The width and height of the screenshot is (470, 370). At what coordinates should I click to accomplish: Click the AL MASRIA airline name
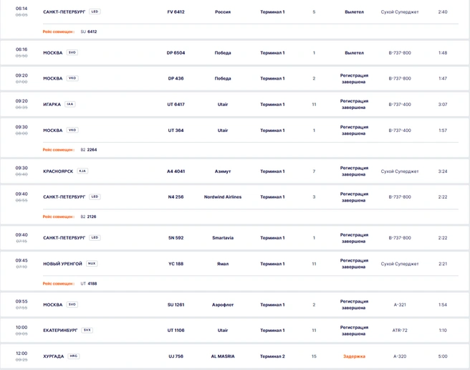[223, 356]
